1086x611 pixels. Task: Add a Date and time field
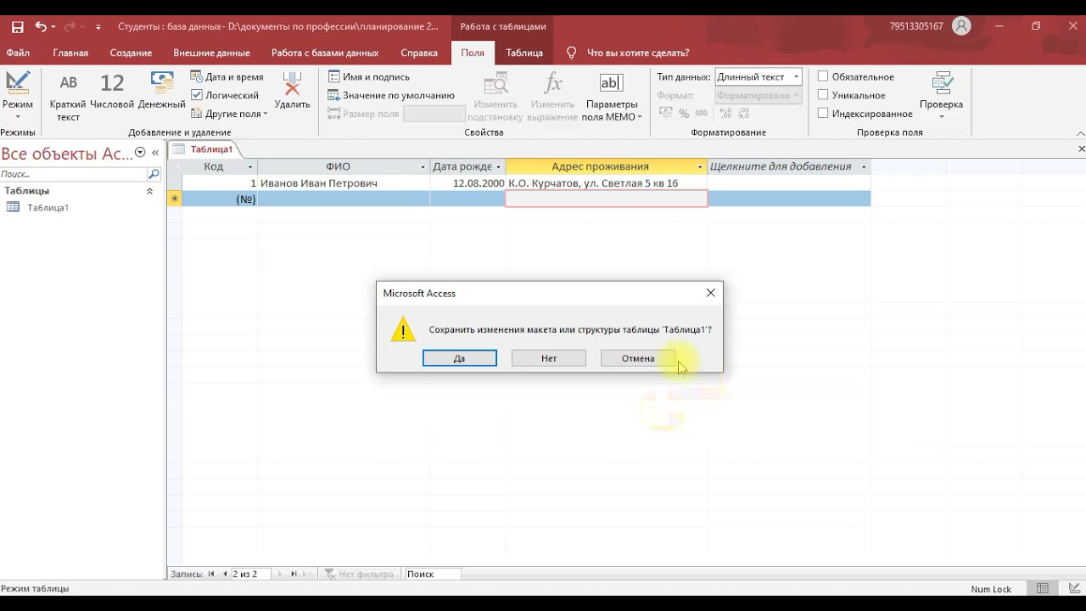click(227, 76)
